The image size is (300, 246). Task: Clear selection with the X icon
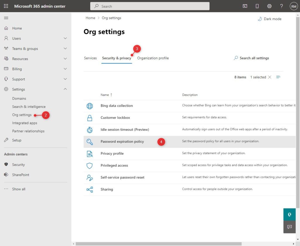pos(270,77)
